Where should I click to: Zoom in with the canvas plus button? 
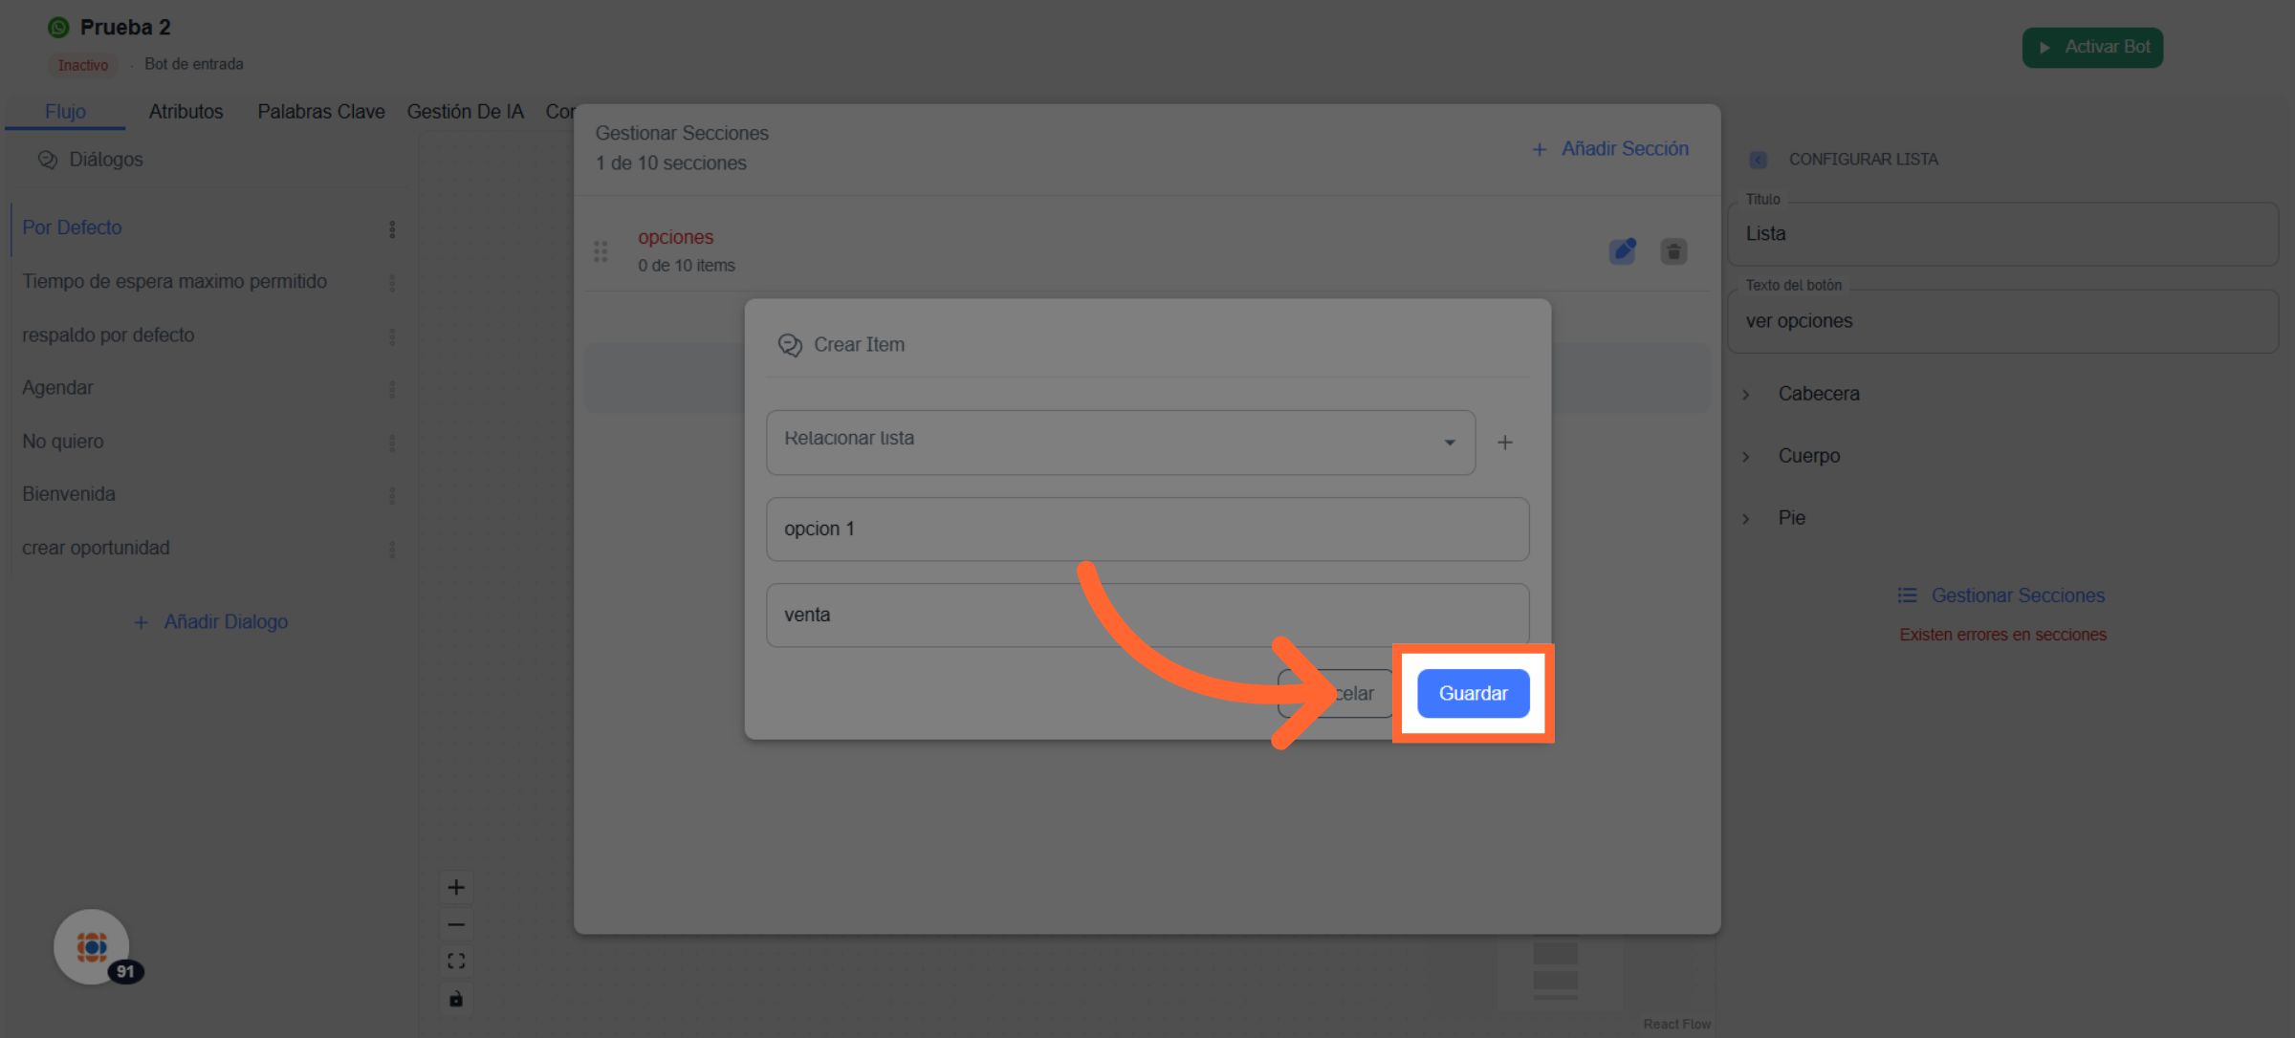coord(456,887)
